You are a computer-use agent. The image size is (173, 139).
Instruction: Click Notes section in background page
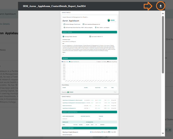click(x=3, y=50)
